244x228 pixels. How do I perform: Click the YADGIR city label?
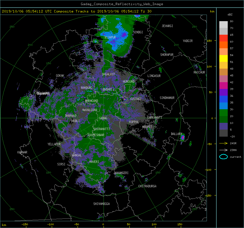188,41
